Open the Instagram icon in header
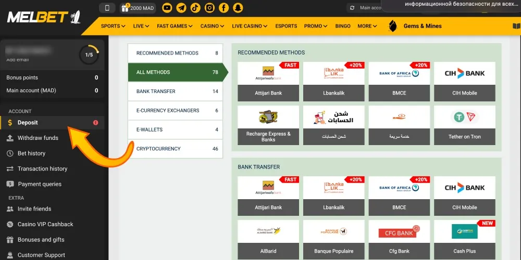Viewport: 521px width, 260px height. point(209,8)
